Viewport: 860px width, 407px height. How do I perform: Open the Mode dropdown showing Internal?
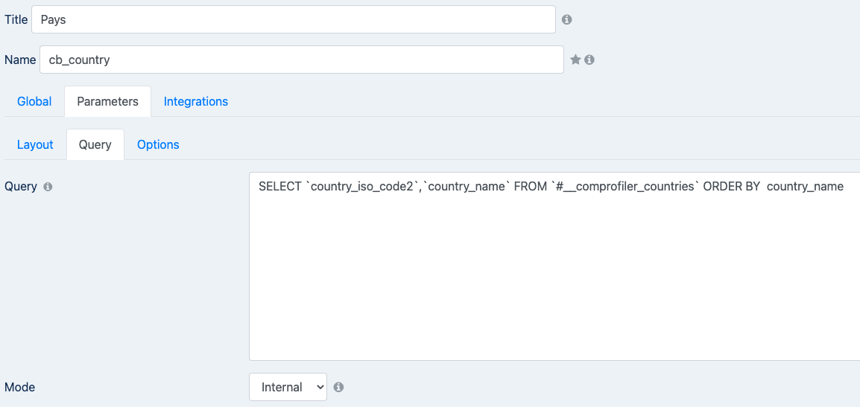click(288, 387)
